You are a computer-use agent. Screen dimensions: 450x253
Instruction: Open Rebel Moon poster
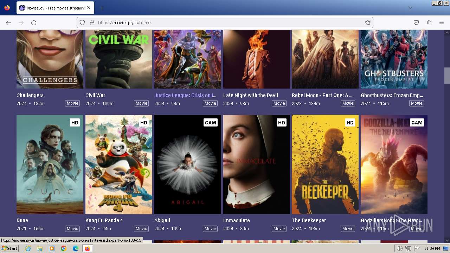[x=325, y=59]
